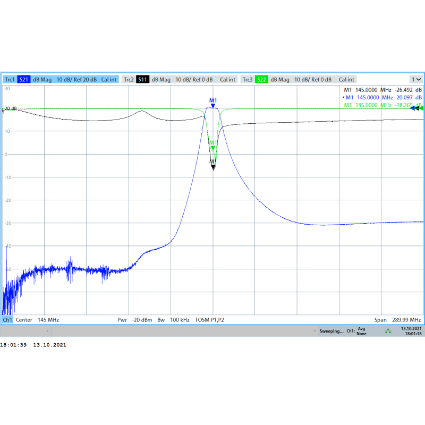Click the Pwr -20 dBm setting

(135, 320)
